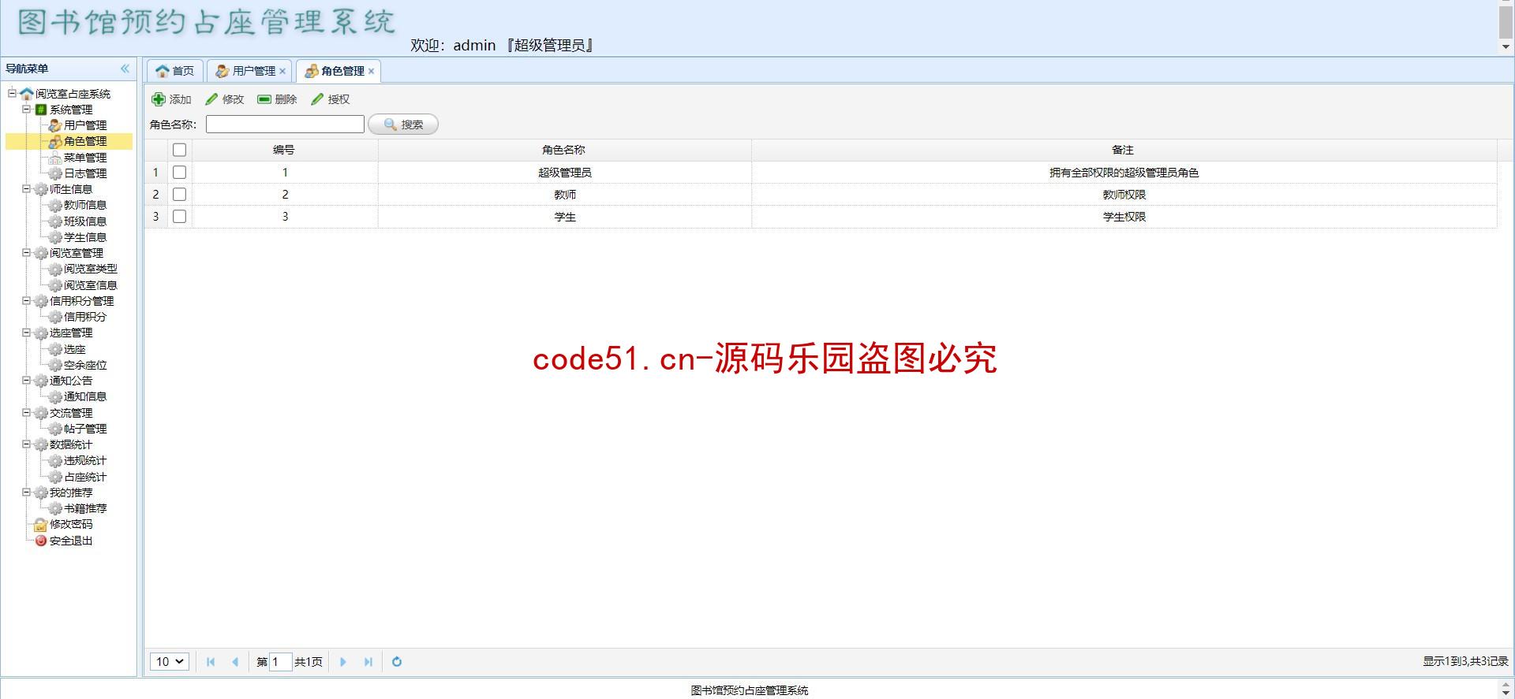Viewport: 1515px width, 699px height.
Task: Check the 教师 row checkbox
Action: pos(180,194)
